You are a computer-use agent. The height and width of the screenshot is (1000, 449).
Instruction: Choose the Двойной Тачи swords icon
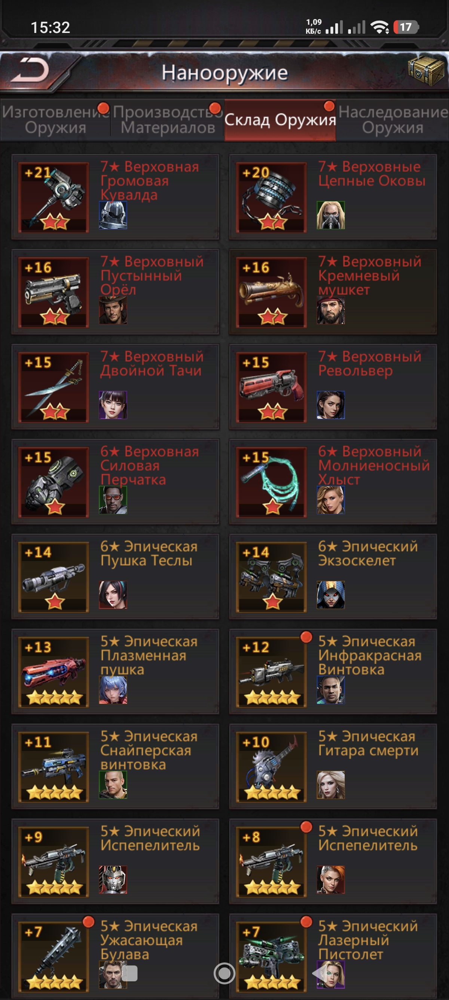click(54, 387)
